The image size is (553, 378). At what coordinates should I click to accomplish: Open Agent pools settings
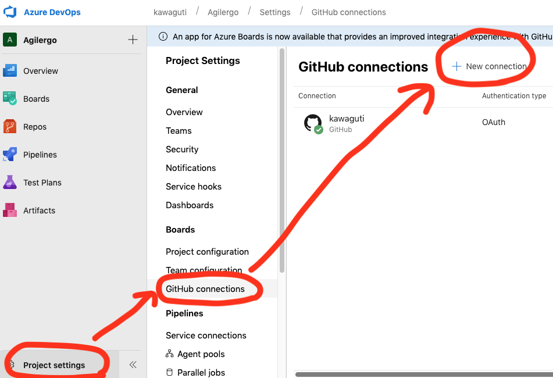pyautogui.click(x=201, y=354)
